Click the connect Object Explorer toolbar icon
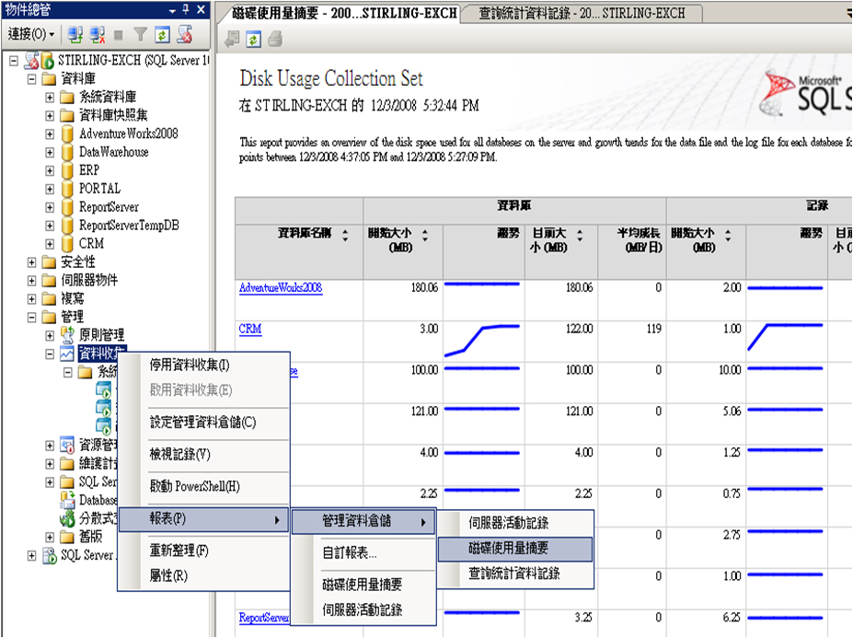The height and width of the screenshot is (638, 853). (x=75, y=35)
